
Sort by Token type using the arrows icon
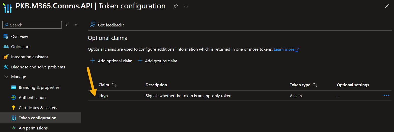(315, 85)
